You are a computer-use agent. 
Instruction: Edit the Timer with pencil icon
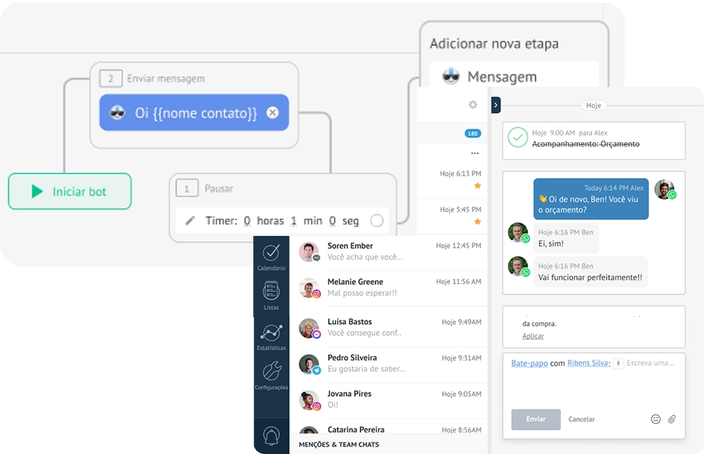click(x=190, y=220)
